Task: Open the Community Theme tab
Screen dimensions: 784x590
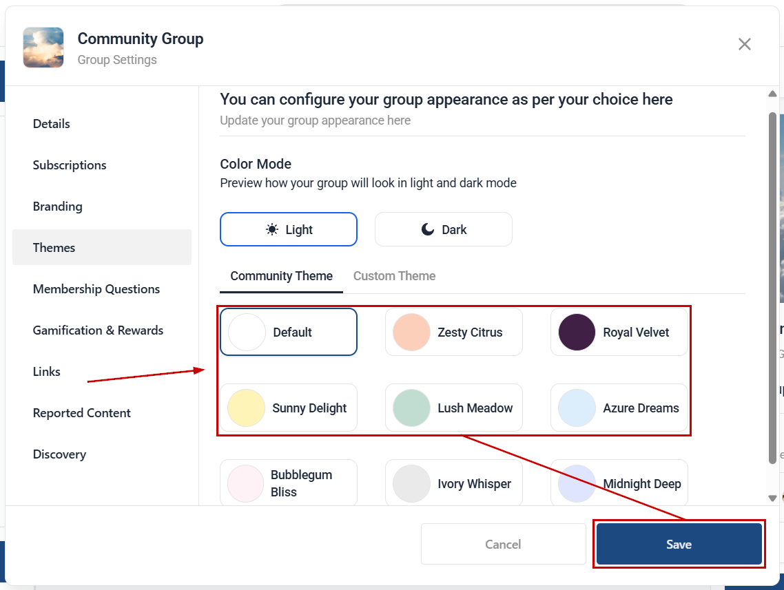Action: pos(281,276)
